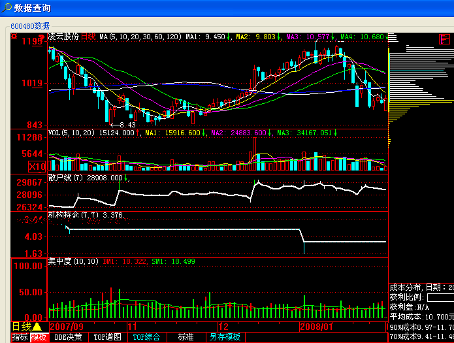454x343 pixels.
Task: Switch to the 指标 tab
Action: click(20, 337)
